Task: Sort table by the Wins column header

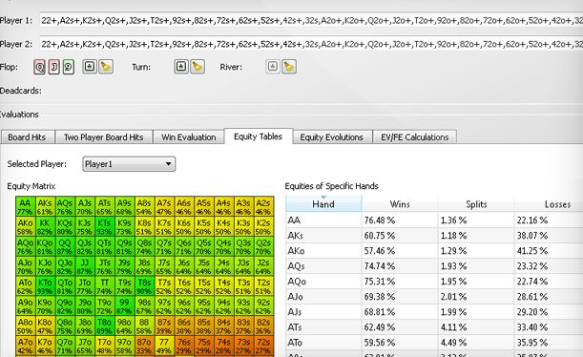Action: pyautogui.click(x=400, y=204)
